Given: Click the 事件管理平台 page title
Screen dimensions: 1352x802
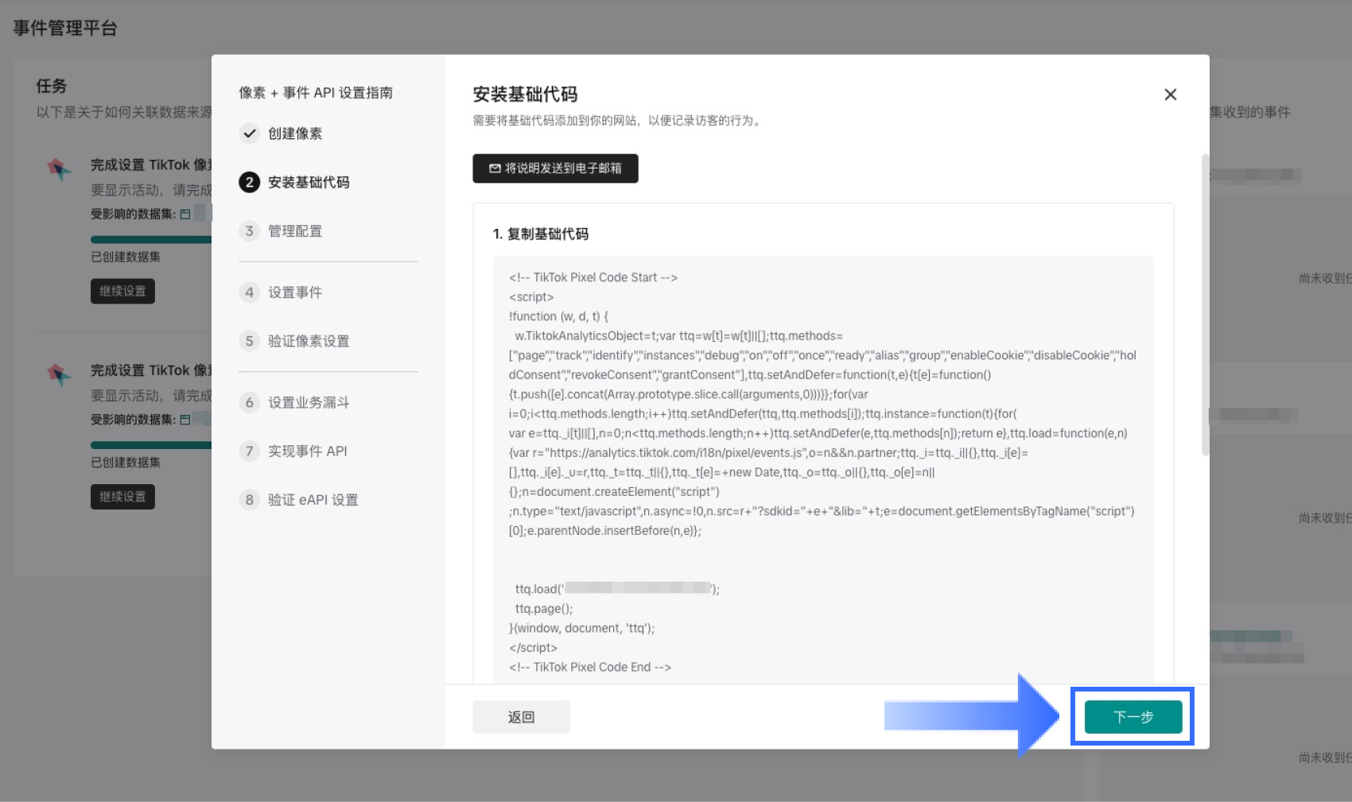Looking at the screenshot, I should coord(65,29).
